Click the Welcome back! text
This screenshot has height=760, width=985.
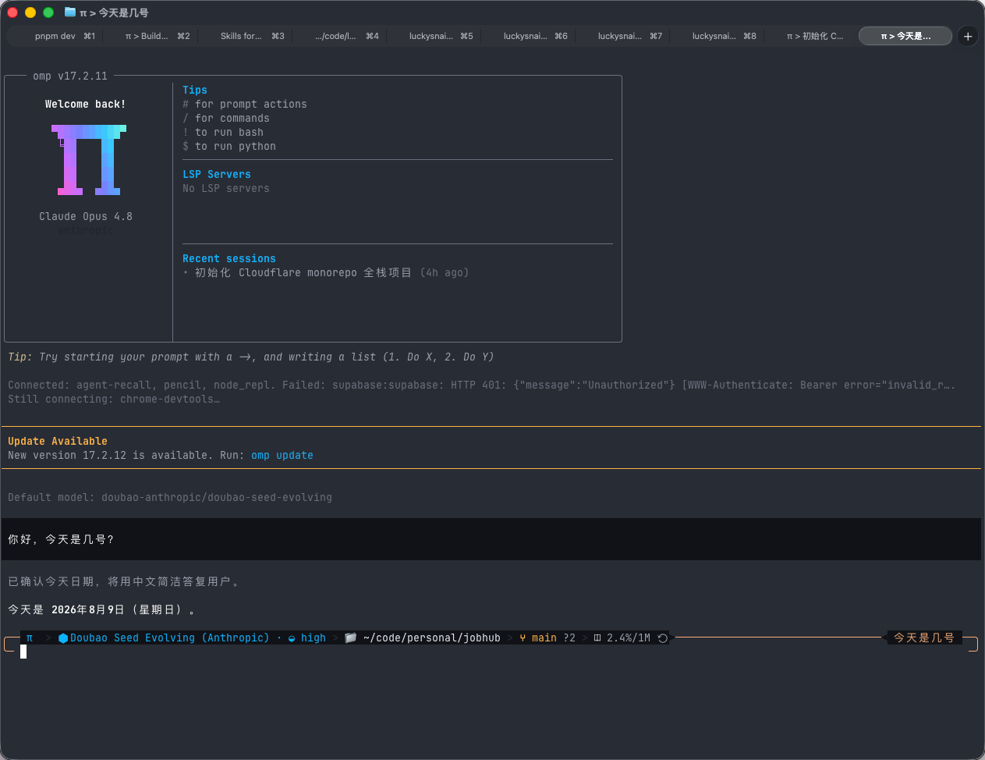(x=86, y=105)
